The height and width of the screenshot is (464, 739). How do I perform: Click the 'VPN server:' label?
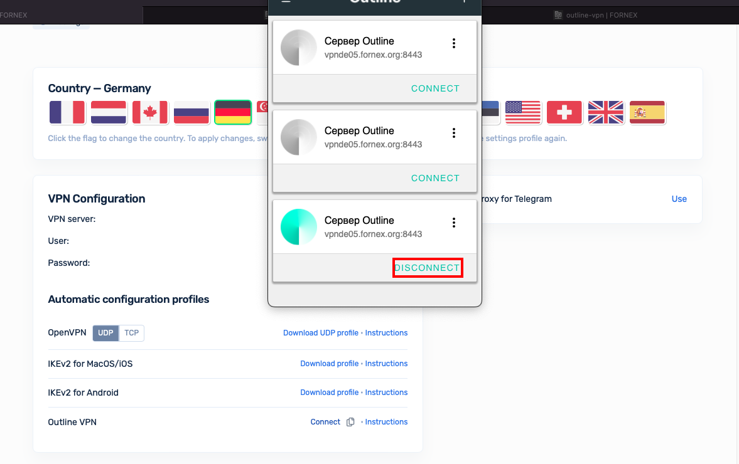[72, 219]
